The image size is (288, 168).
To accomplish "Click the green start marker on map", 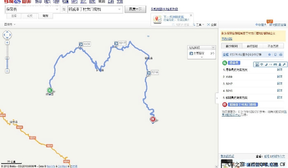I will (49, 90).
